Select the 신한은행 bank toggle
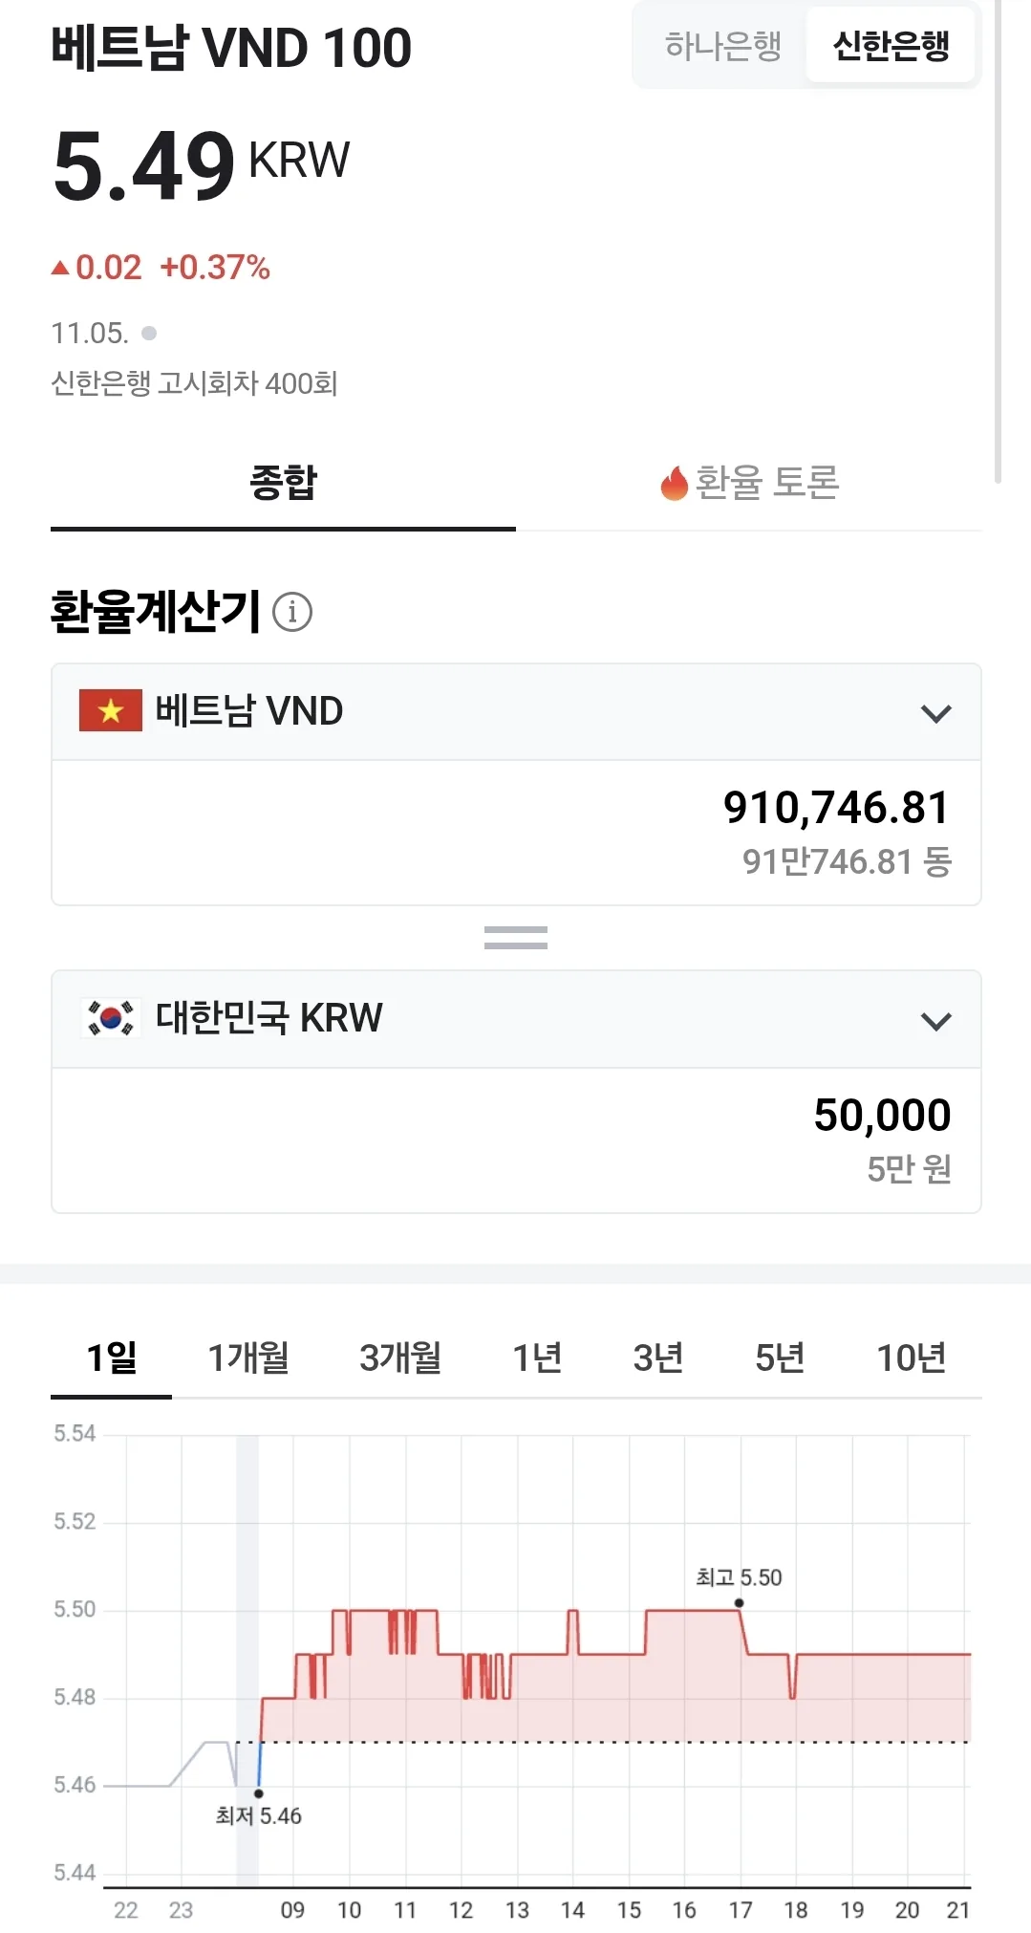 click(891, 45)
